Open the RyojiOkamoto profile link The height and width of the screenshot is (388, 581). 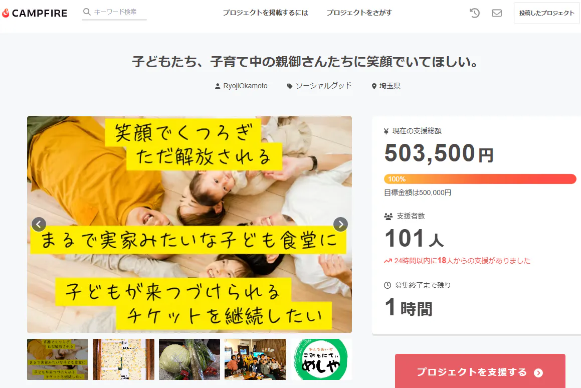point(245,86)
